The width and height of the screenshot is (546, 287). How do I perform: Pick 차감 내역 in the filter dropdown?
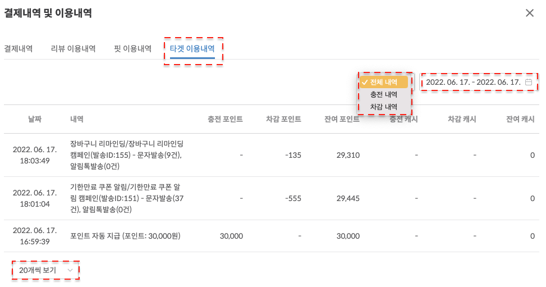(384, 107)
